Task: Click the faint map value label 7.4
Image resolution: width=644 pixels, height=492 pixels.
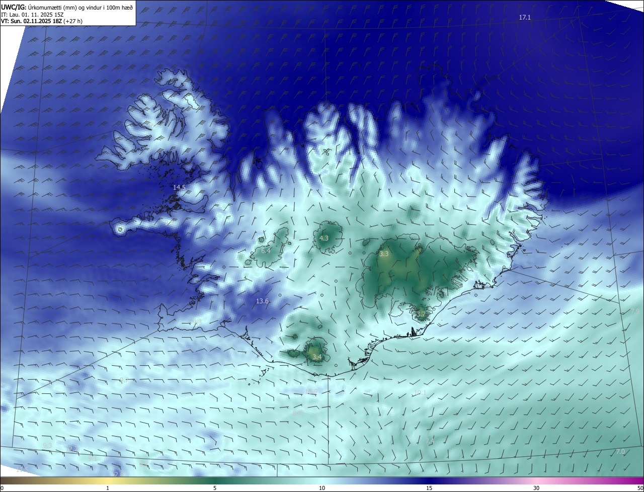Action: tap(430, 441)
